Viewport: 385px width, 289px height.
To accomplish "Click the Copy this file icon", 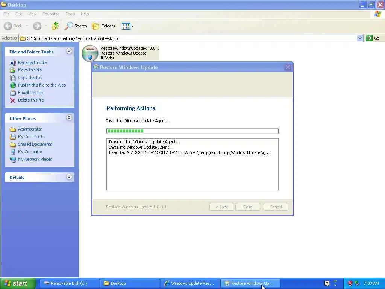I will tap(13, 78).
